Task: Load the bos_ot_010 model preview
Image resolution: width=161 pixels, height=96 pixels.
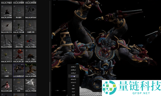Action: tap(6, 41)
